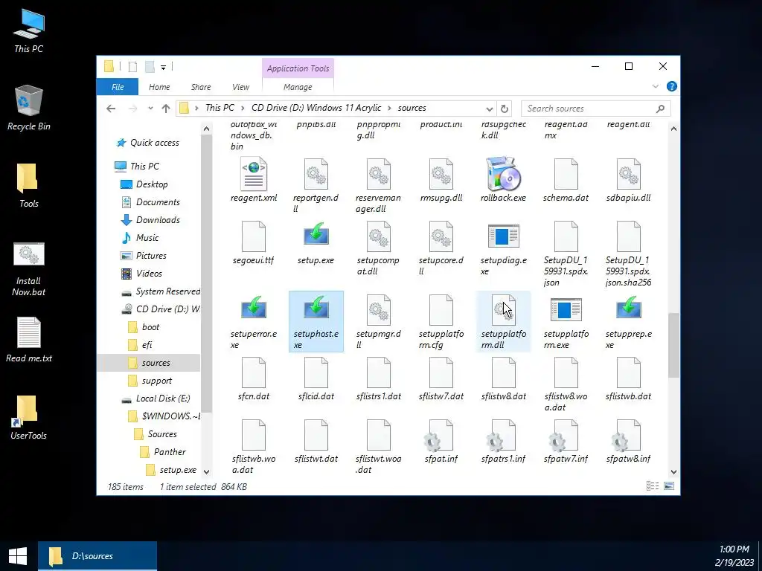Select setupplatform.dll file icon
This screenshot has width=762, height=571.
click(504, 310)
